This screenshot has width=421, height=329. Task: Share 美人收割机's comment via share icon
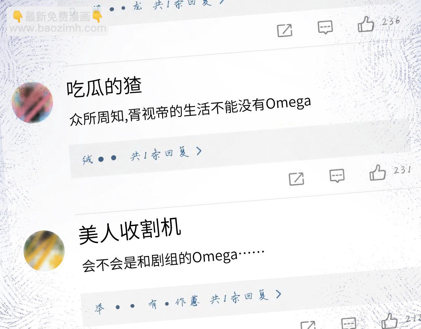click(x=308, y=325)
